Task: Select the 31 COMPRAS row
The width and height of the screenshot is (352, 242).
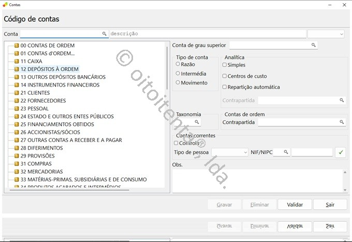Action: [x=36, y=164]
